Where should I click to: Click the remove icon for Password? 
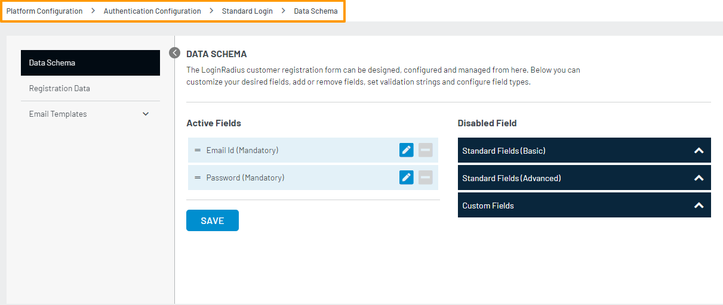(425, 178)
